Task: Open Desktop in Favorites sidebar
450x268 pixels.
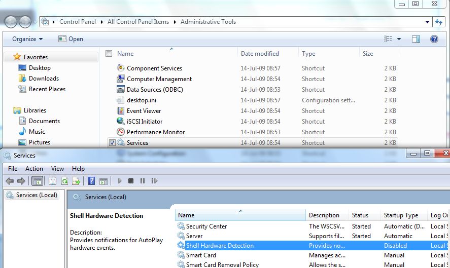Action: point(34,68)
